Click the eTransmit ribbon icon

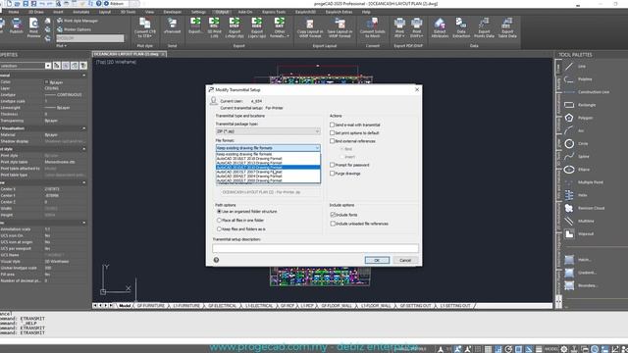click(x=173, y=25)
